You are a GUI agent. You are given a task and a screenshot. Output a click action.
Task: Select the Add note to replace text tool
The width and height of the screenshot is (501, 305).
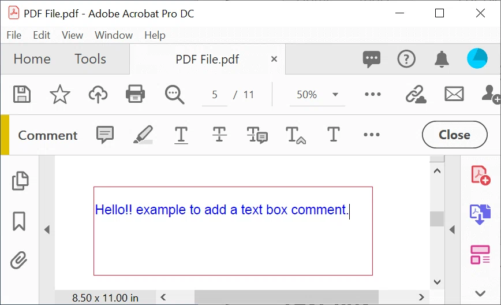click(x=257, y=135)
